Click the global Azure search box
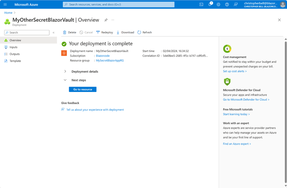287x188 pixels. tap(118, 4)
